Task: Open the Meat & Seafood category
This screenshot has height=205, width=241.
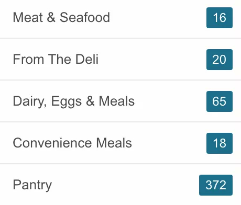Action: 120,18
